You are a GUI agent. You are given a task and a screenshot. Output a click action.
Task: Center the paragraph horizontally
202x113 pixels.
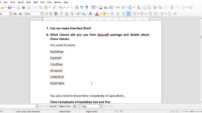coord(118,13)
